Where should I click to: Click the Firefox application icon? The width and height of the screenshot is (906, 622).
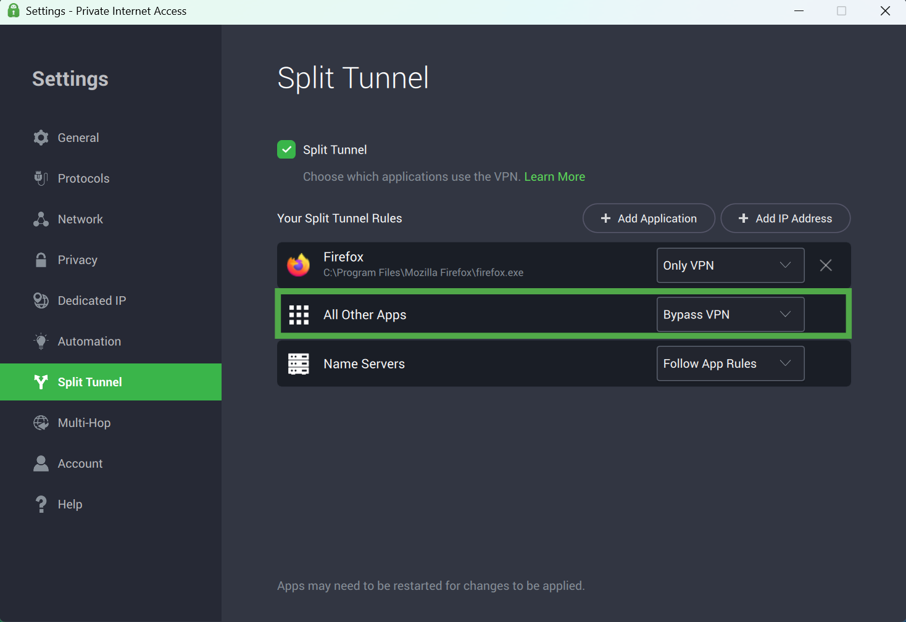(x=299, y=265)
